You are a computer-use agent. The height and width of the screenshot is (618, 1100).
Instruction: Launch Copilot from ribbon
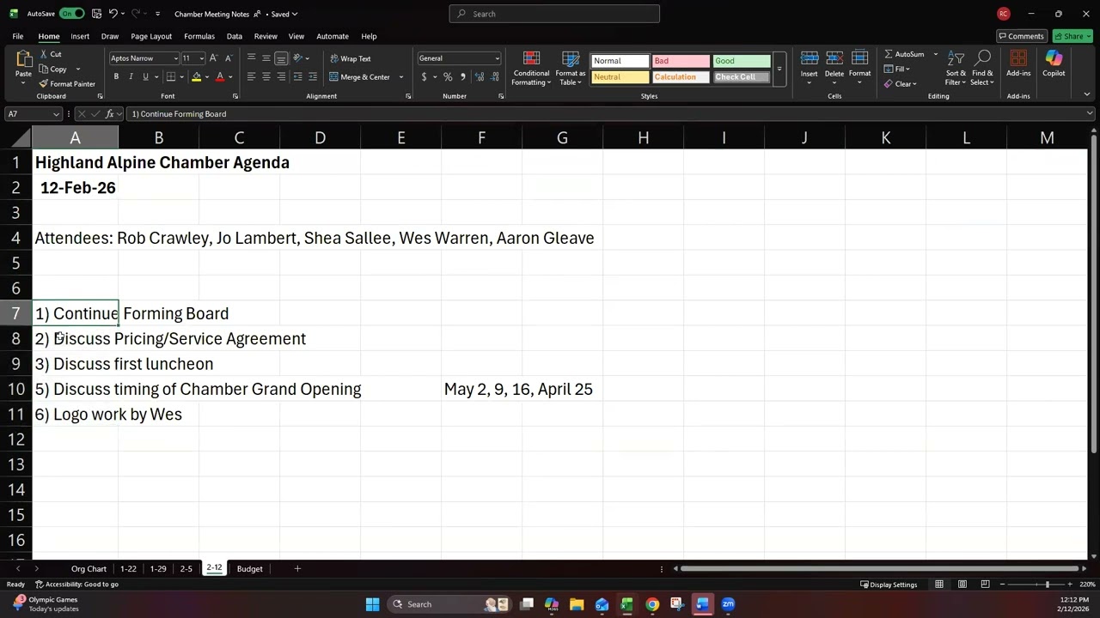click(x=1054, y=64)
